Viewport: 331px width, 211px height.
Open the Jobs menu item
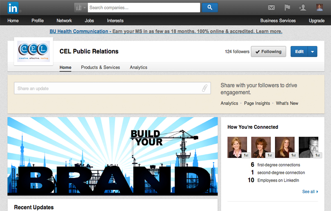point(89,21)
